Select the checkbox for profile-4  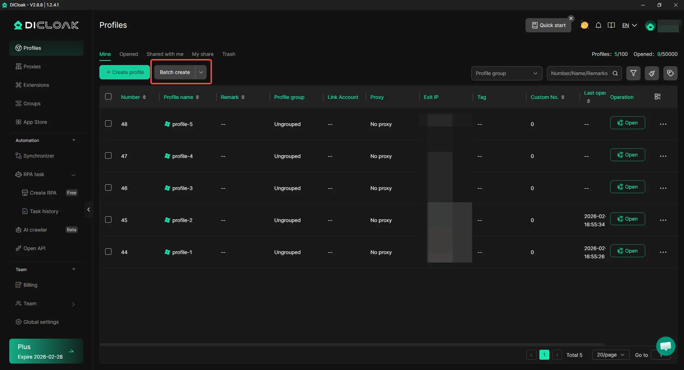[x=108, y=156]
